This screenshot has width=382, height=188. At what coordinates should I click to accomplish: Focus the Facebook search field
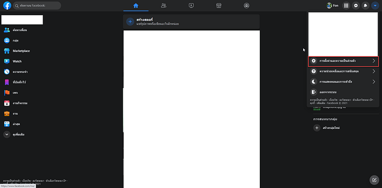coord(37,5)
